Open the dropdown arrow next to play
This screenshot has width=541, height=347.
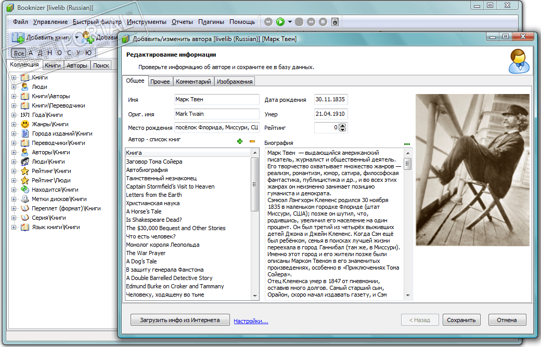[290, 22]
